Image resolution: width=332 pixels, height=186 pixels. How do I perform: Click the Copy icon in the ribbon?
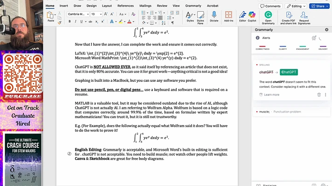60,18
